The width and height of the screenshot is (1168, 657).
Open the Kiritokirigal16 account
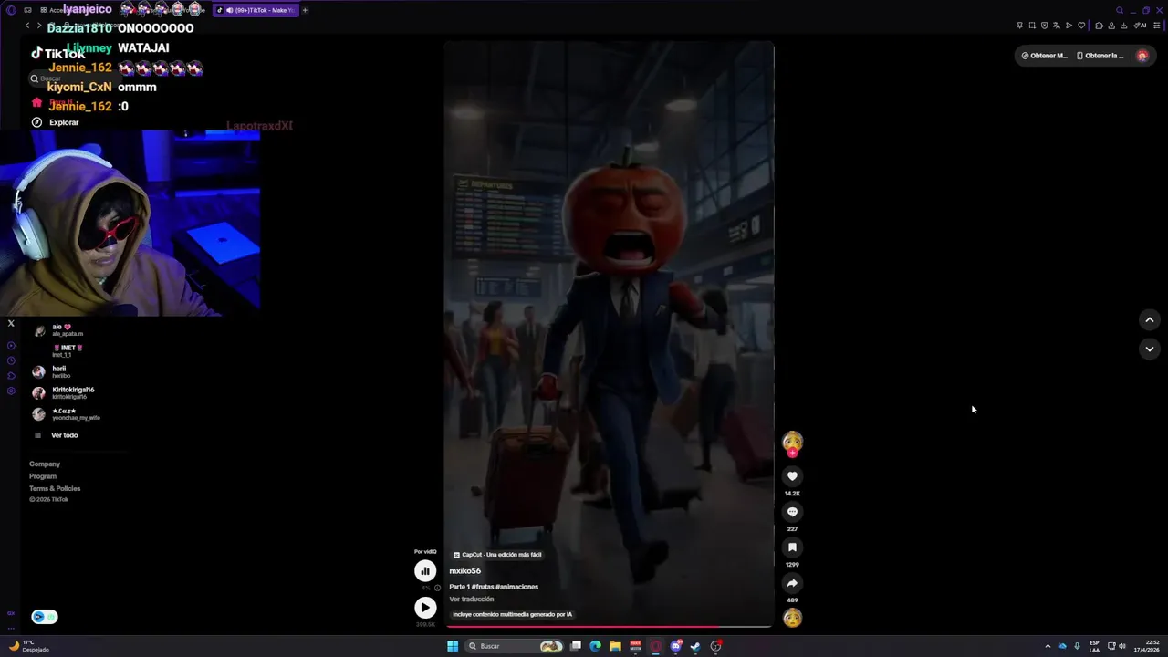(x=64, y=393)
